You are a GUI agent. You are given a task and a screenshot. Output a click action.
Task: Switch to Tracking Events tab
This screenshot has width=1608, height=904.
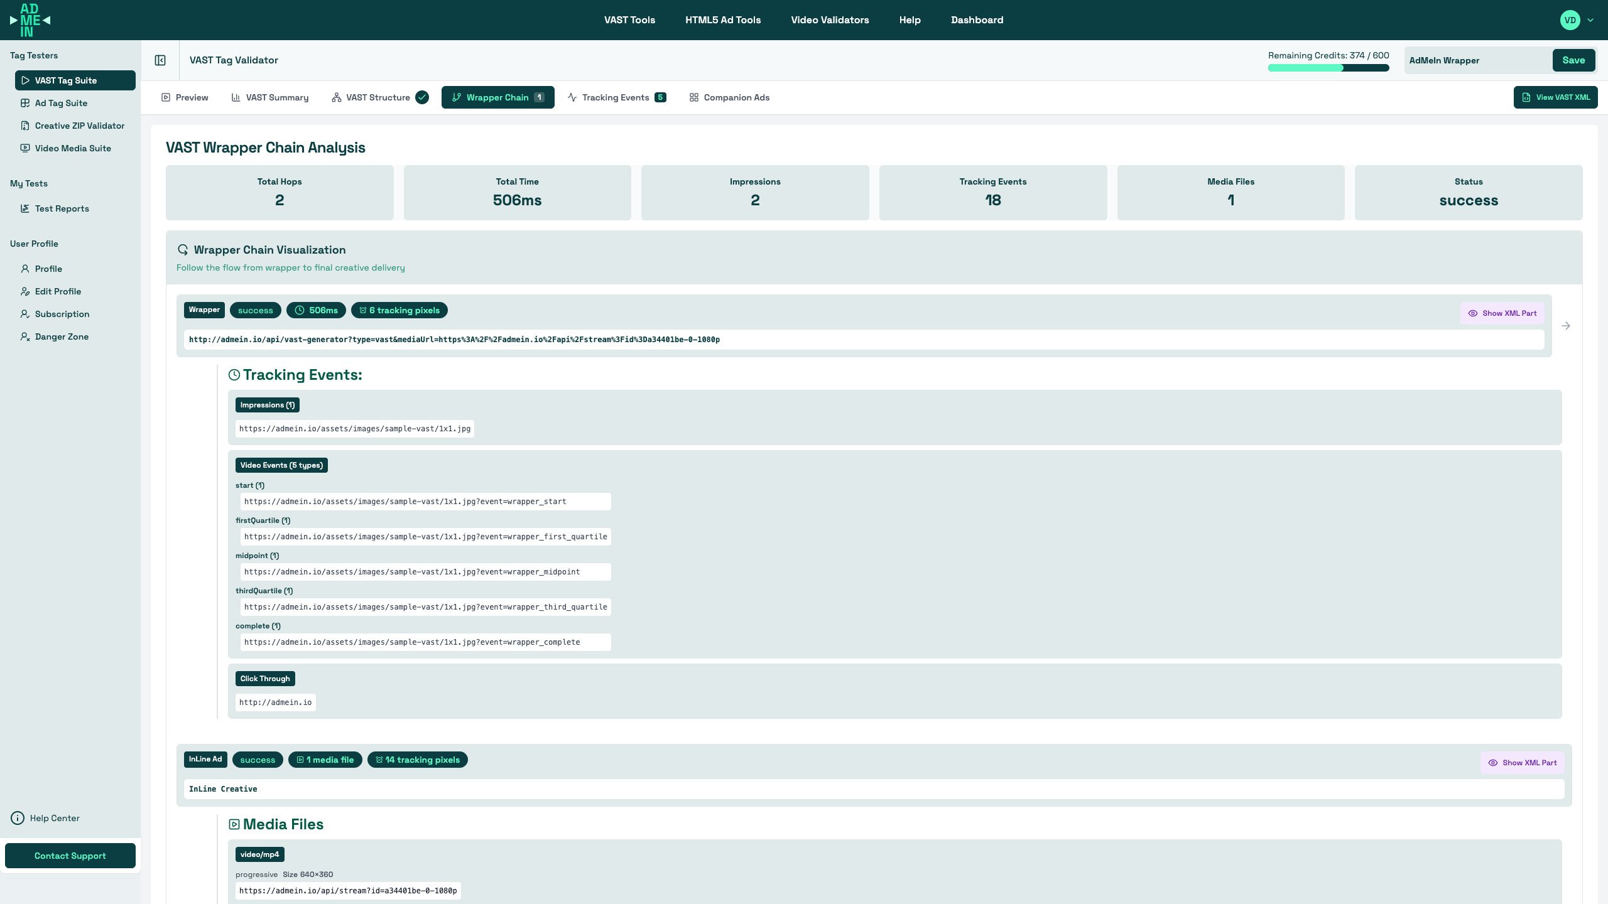tap(616, 97)
